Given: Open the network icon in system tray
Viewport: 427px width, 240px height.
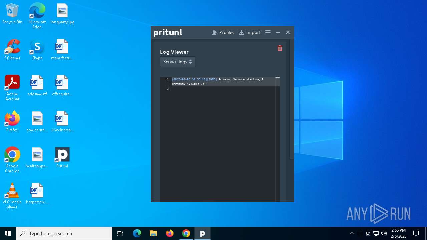Looking at the screenshot, I should 376,233.
